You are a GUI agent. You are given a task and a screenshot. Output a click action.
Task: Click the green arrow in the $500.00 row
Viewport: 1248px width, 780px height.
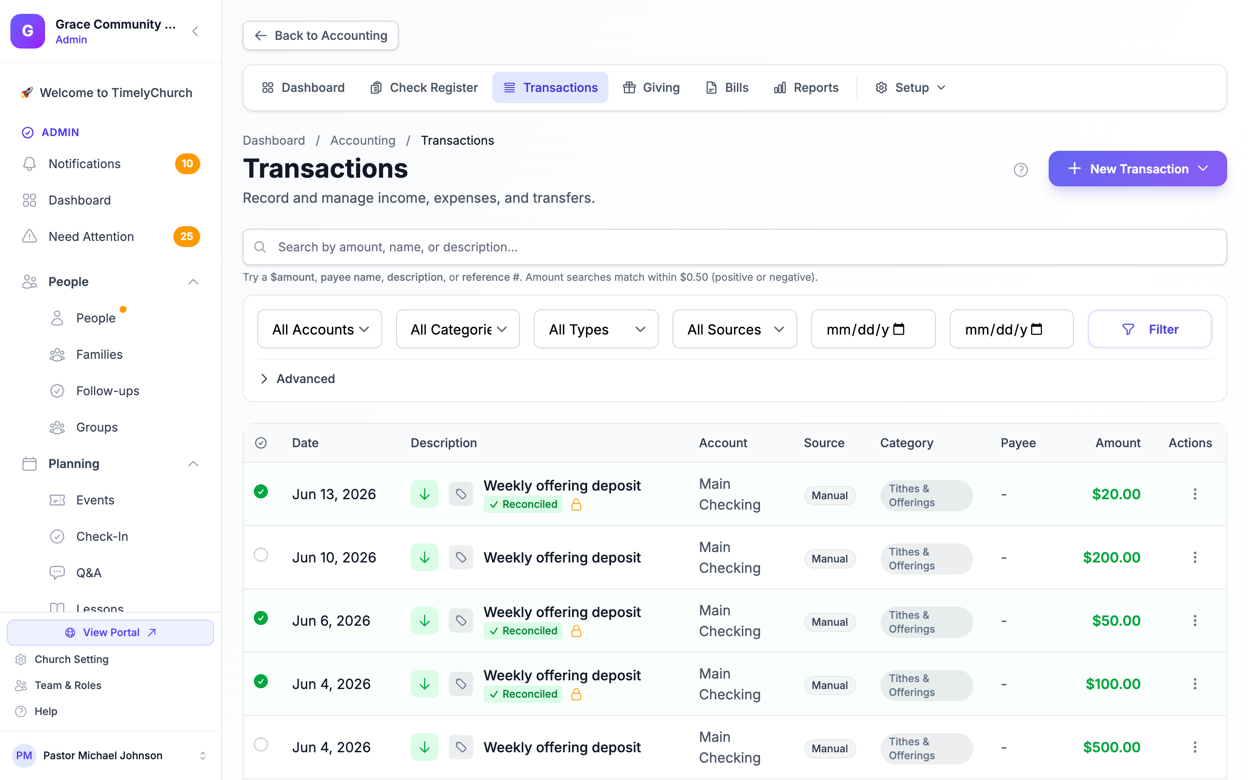(424, 747)
